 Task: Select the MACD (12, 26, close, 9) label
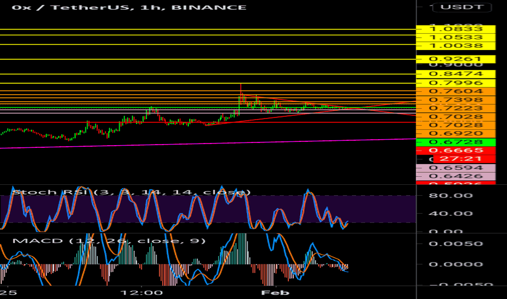tap(109, 241)
